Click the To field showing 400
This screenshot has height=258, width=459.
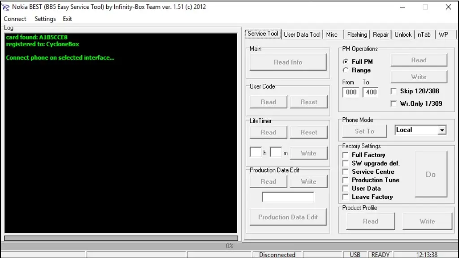[x=371, y=92]
